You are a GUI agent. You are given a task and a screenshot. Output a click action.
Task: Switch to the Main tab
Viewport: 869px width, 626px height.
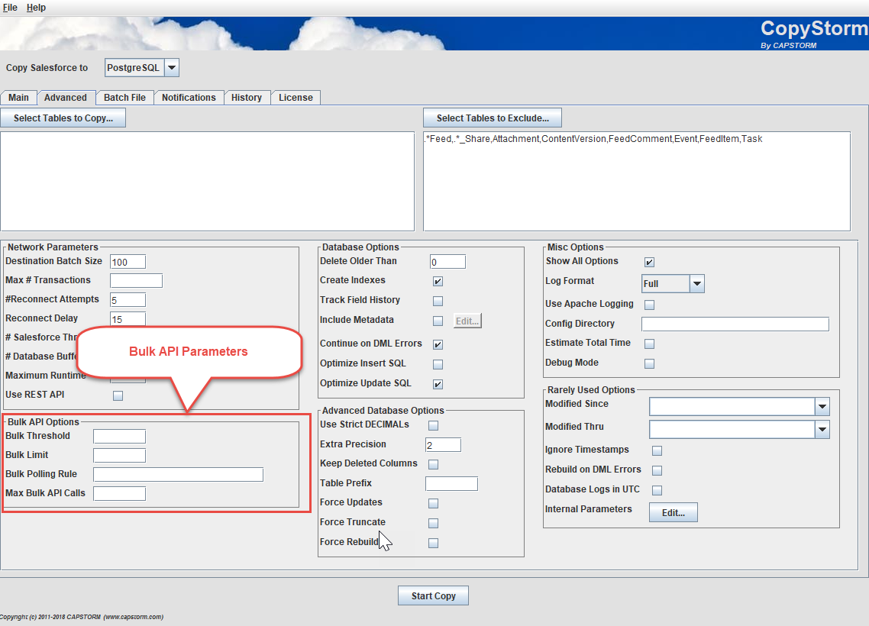(x=18, y=98)
